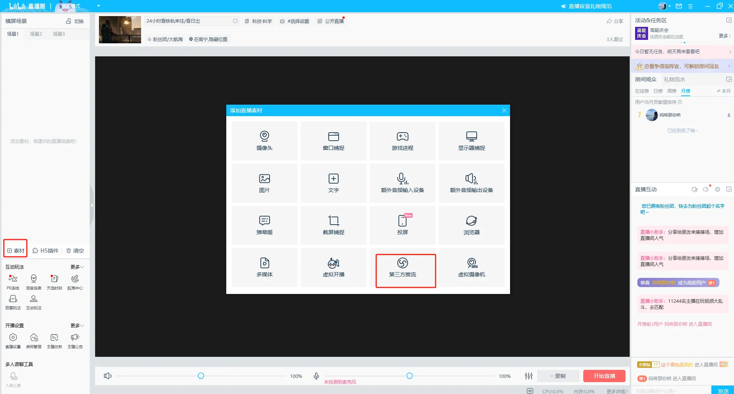Pick the 游戏进程 game process source
This screenshot has height=394, width=734.
(x=402, y=141)
